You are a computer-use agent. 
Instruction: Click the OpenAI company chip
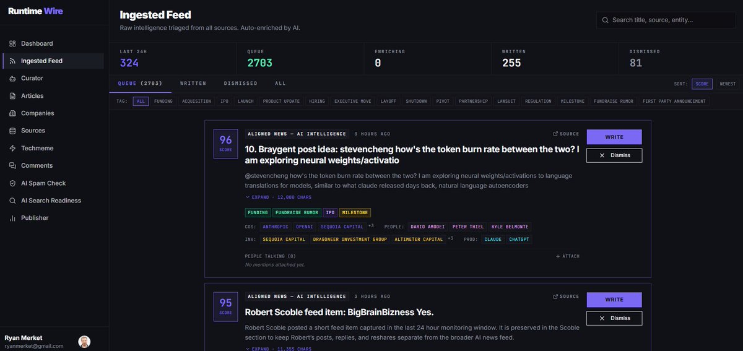point(305,227)
